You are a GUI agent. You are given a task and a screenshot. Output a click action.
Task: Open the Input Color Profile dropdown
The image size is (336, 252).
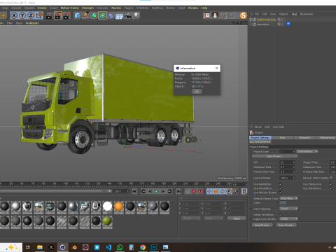[289, 219]
